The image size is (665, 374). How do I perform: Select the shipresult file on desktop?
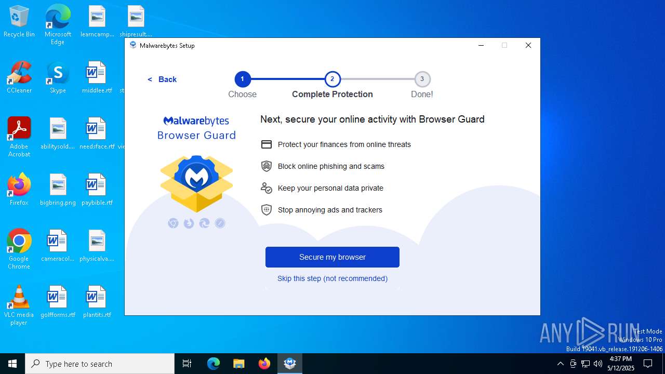coord(136,22)
